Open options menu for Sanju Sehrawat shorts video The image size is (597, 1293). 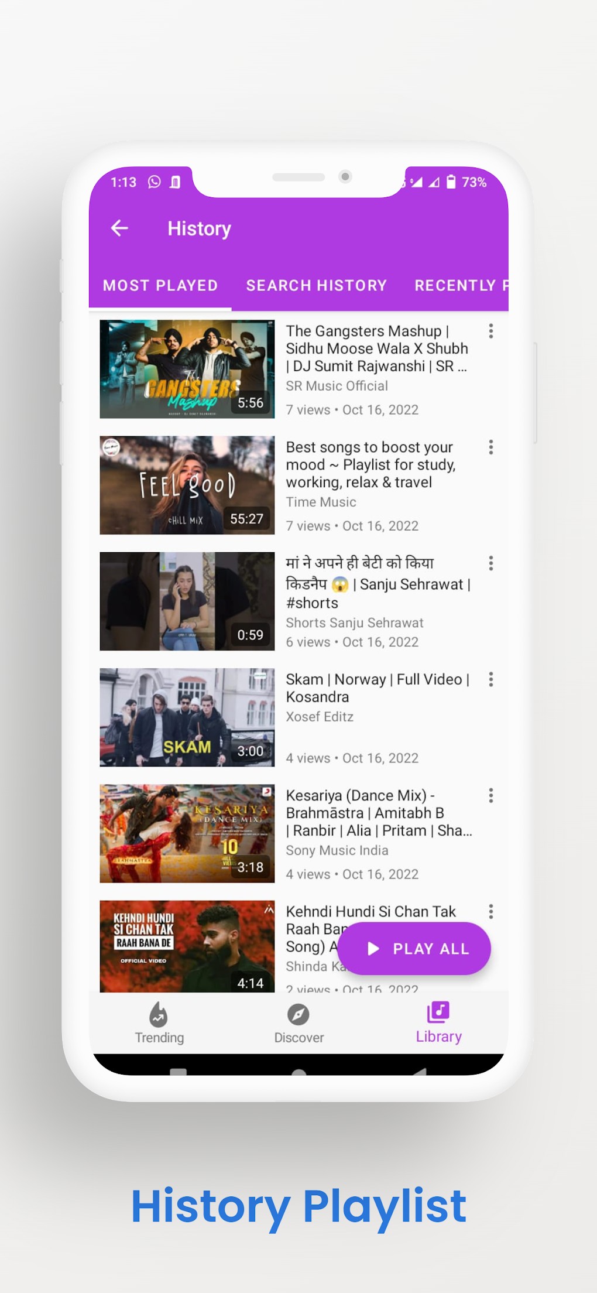(491, 563)
